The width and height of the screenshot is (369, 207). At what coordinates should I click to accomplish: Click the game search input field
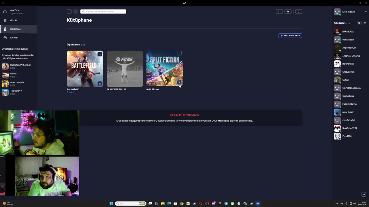click(x=103, y=11)
